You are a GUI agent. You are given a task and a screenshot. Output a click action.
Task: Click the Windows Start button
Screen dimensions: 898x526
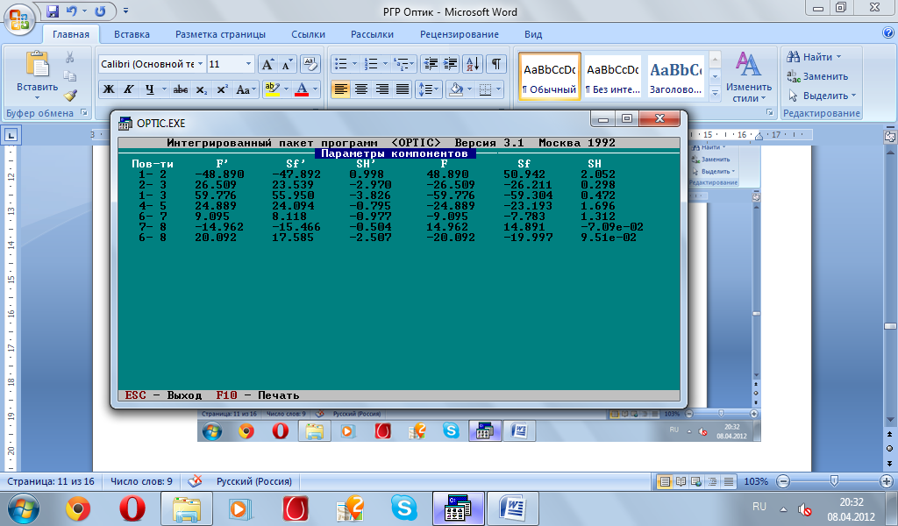(x=24, y=508)
